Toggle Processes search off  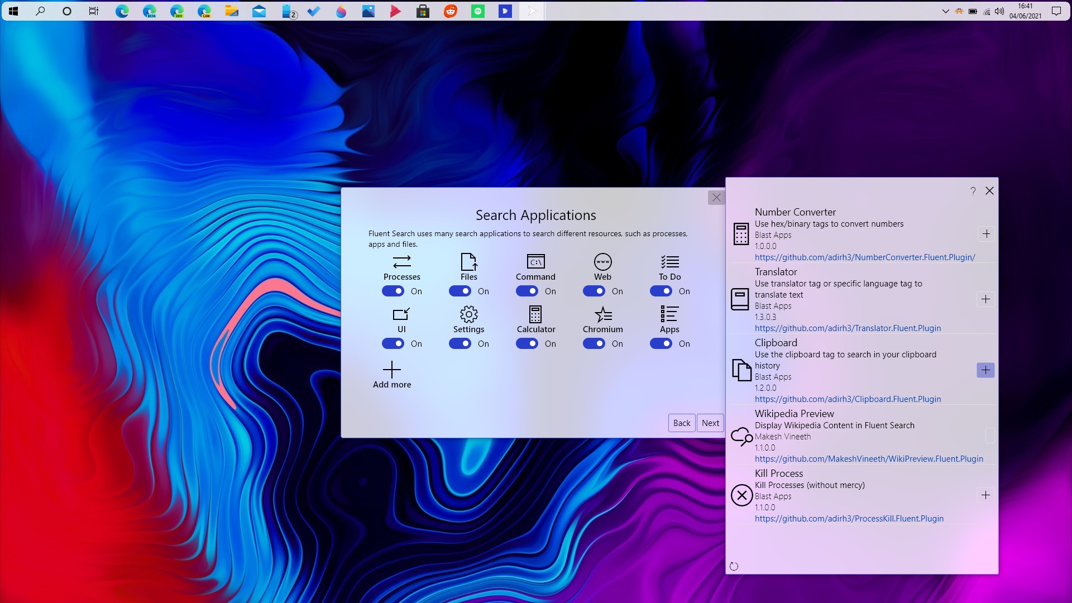tap(393, 291)
